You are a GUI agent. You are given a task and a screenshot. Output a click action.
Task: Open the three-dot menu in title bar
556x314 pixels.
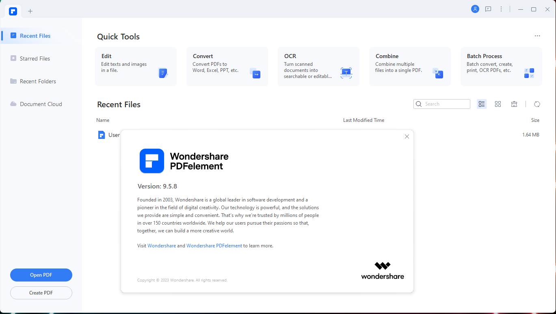[x=501, y=9]
